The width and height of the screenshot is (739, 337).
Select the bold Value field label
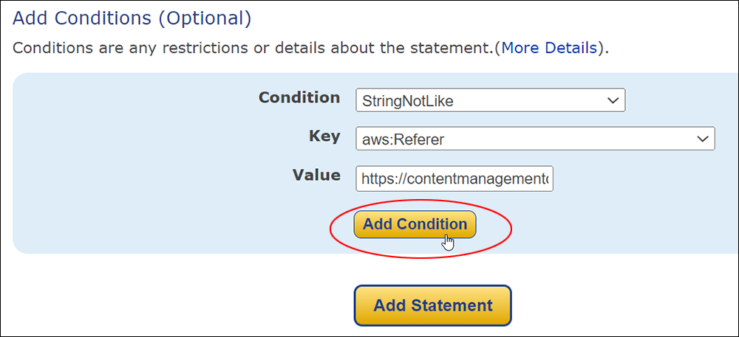point(316,176)
